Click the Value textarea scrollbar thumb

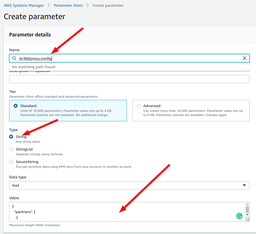point(247,210)
